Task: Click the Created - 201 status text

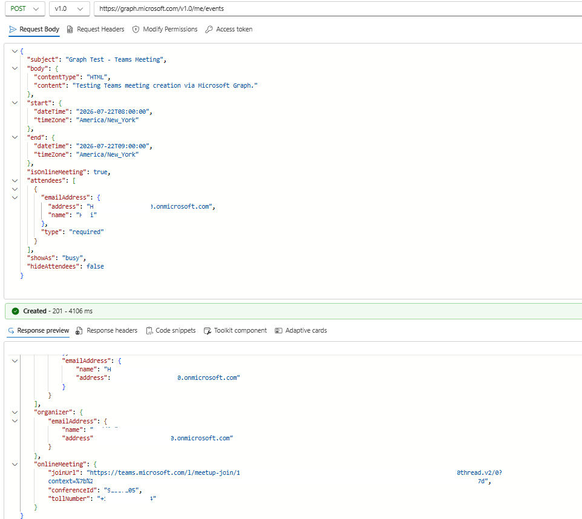Action: pyautogui.click(x=57, y=311)
